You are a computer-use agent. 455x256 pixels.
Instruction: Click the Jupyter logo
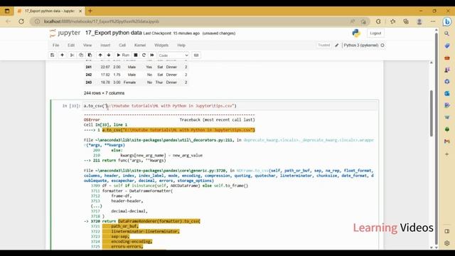pyautogui.click(x=65, y=33)
